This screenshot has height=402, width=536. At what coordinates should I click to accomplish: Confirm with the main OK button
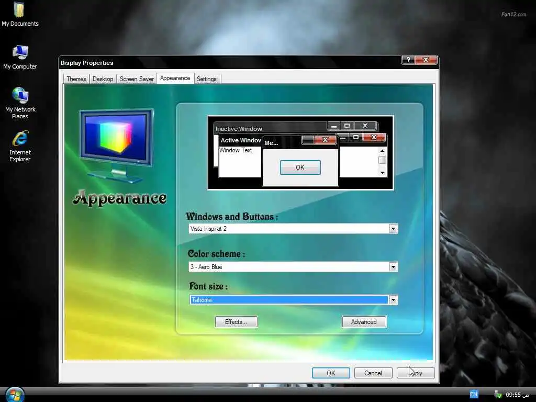pos(331,373)
